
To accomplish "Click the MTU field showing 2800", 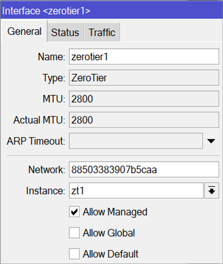I will tap(144, 99).
